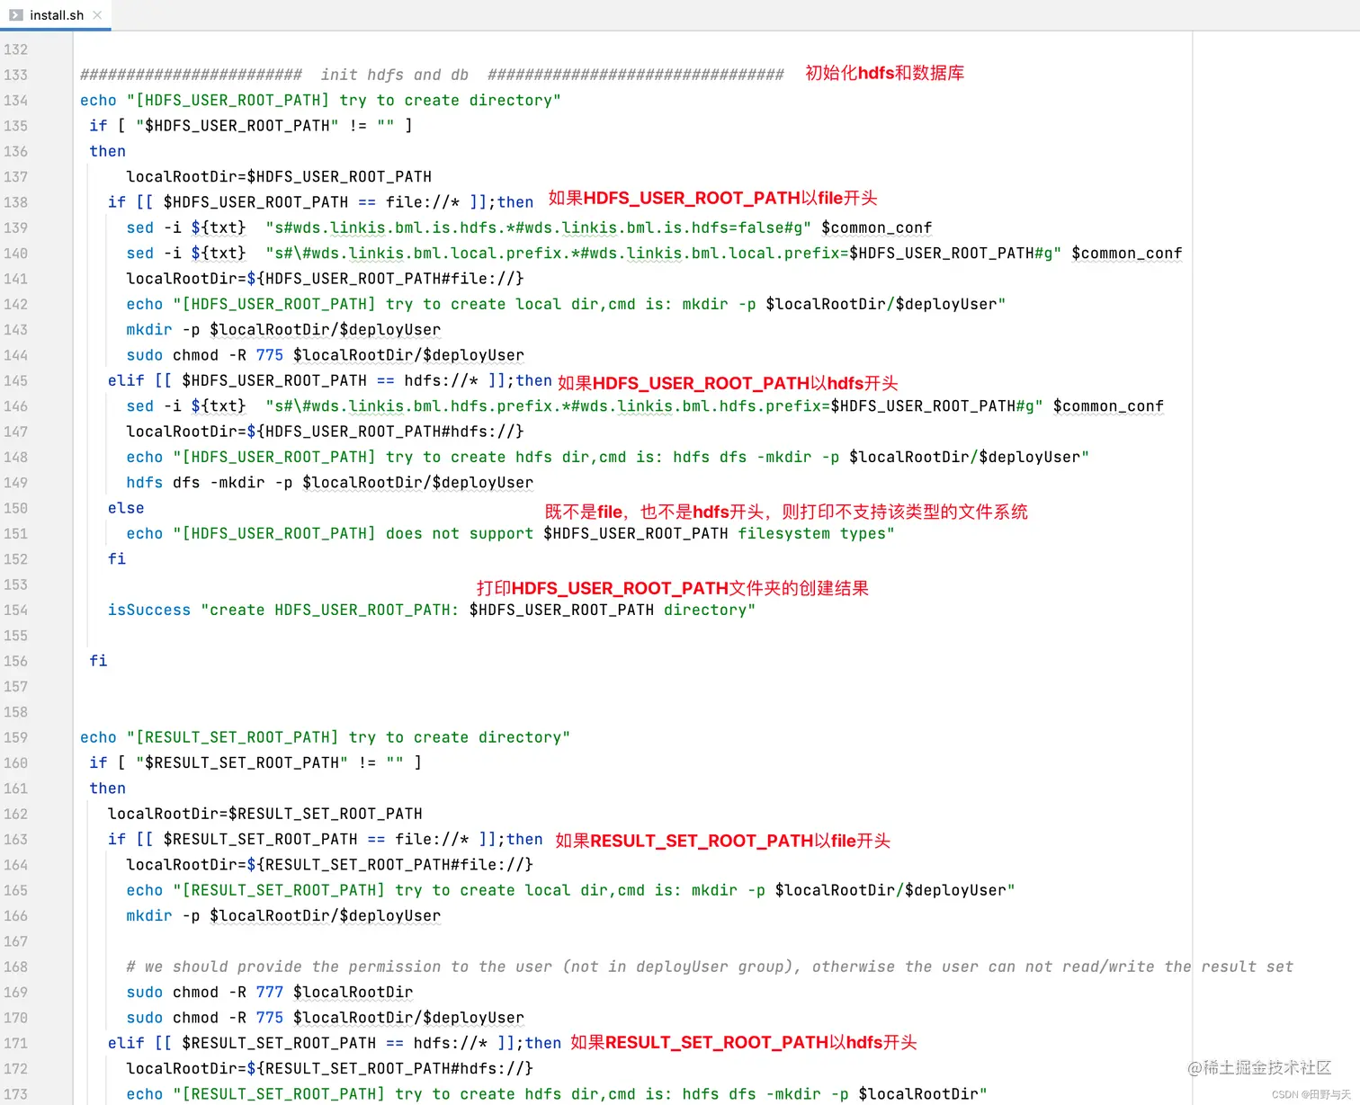Select the install.sh editor tab

pos(55,15)
